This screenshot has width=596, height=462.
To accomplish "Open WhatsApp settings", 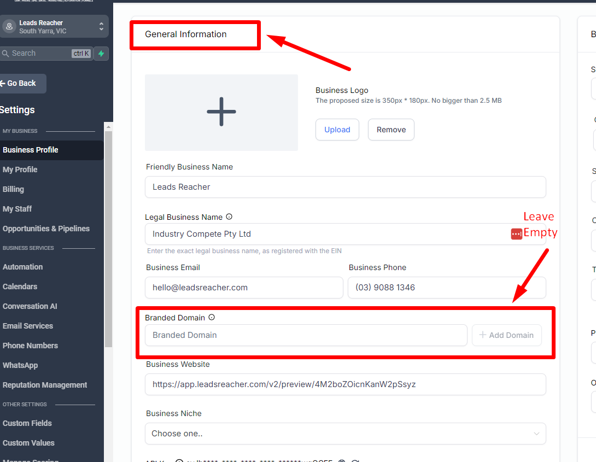I will click(20, 365).
